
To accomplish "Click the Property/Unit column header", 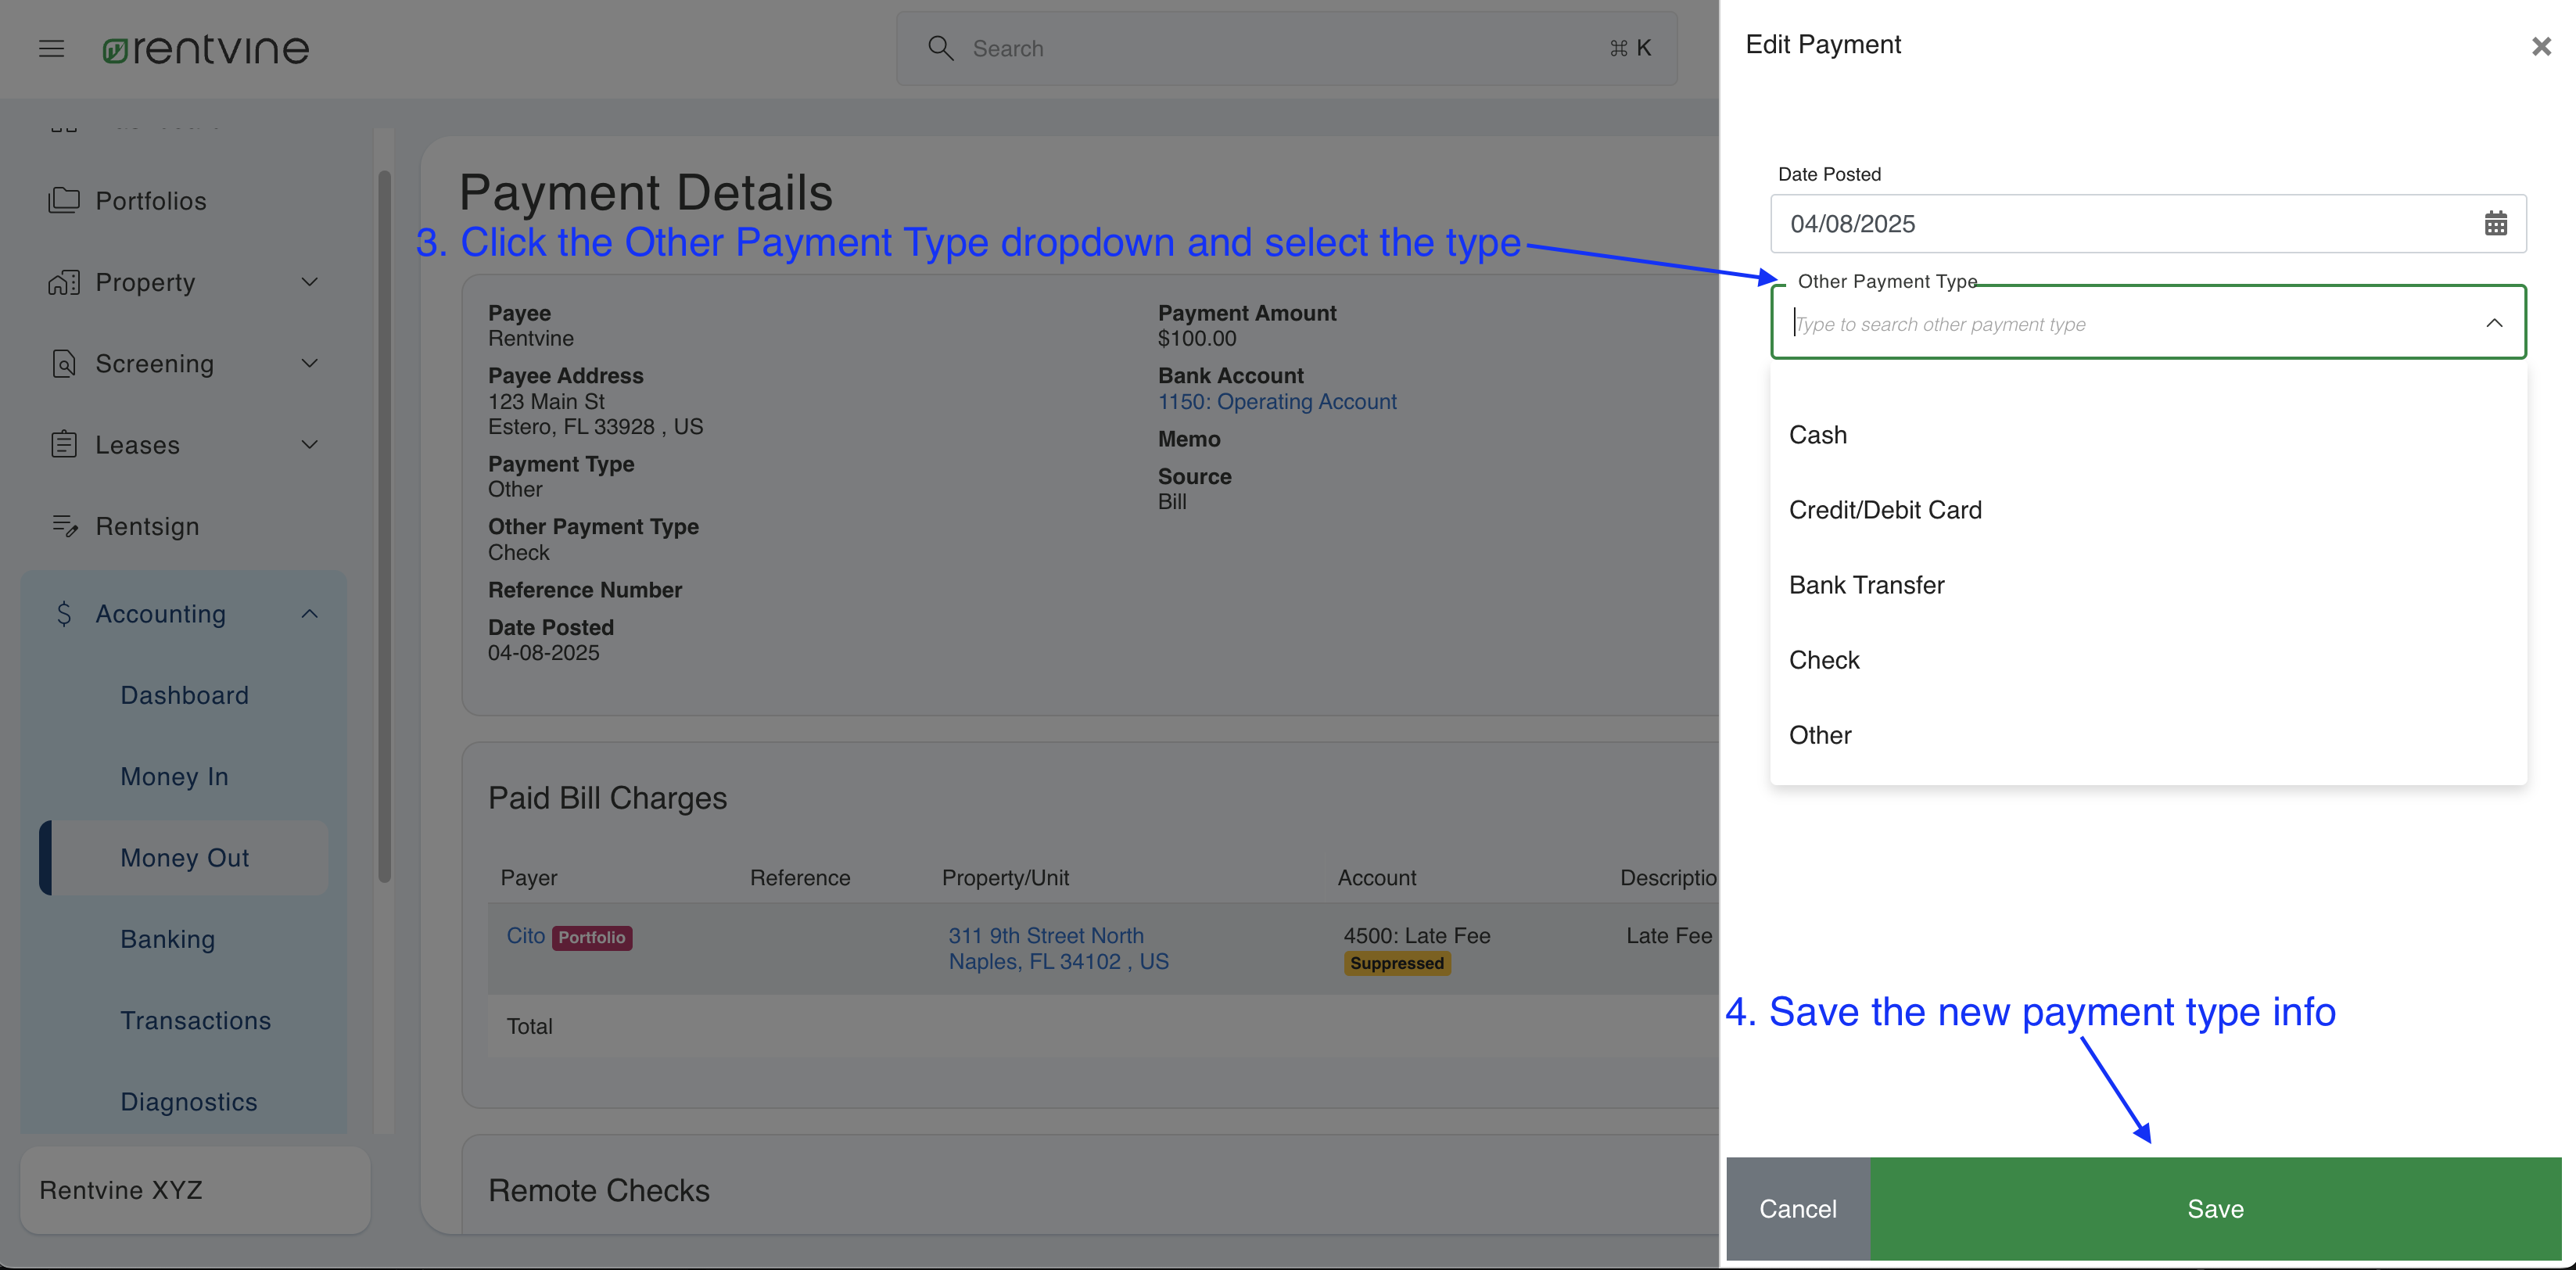I will [x=1005, y=878].
